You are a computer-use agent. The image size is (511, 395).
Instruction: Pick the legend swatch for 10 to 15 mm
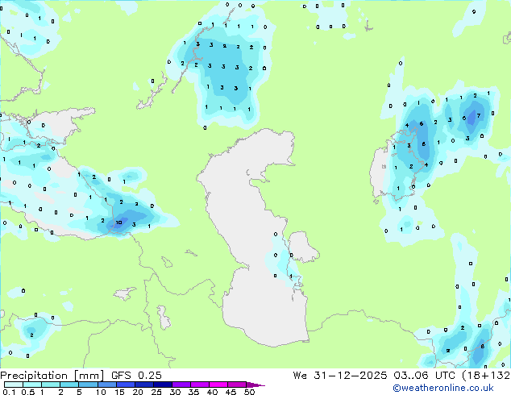pyautogui.click(x=106, y=385)
